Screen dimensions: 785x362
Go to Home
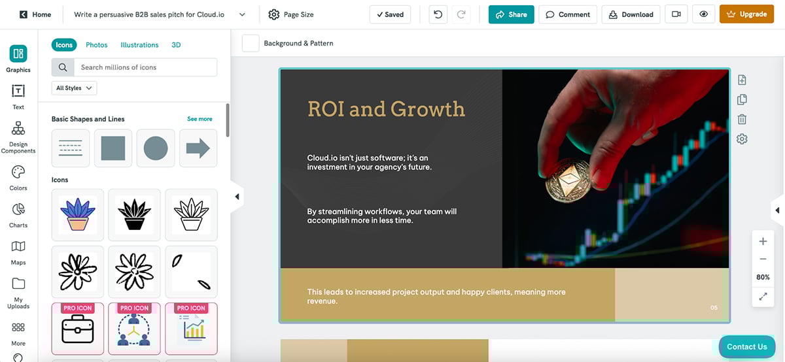pos(35,14)
